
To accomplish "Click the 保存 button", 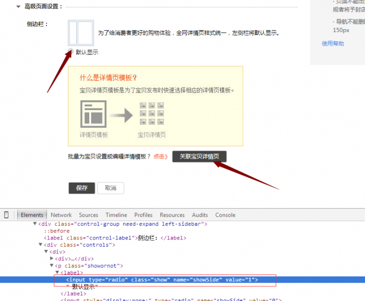I will [x=82, y=188].
